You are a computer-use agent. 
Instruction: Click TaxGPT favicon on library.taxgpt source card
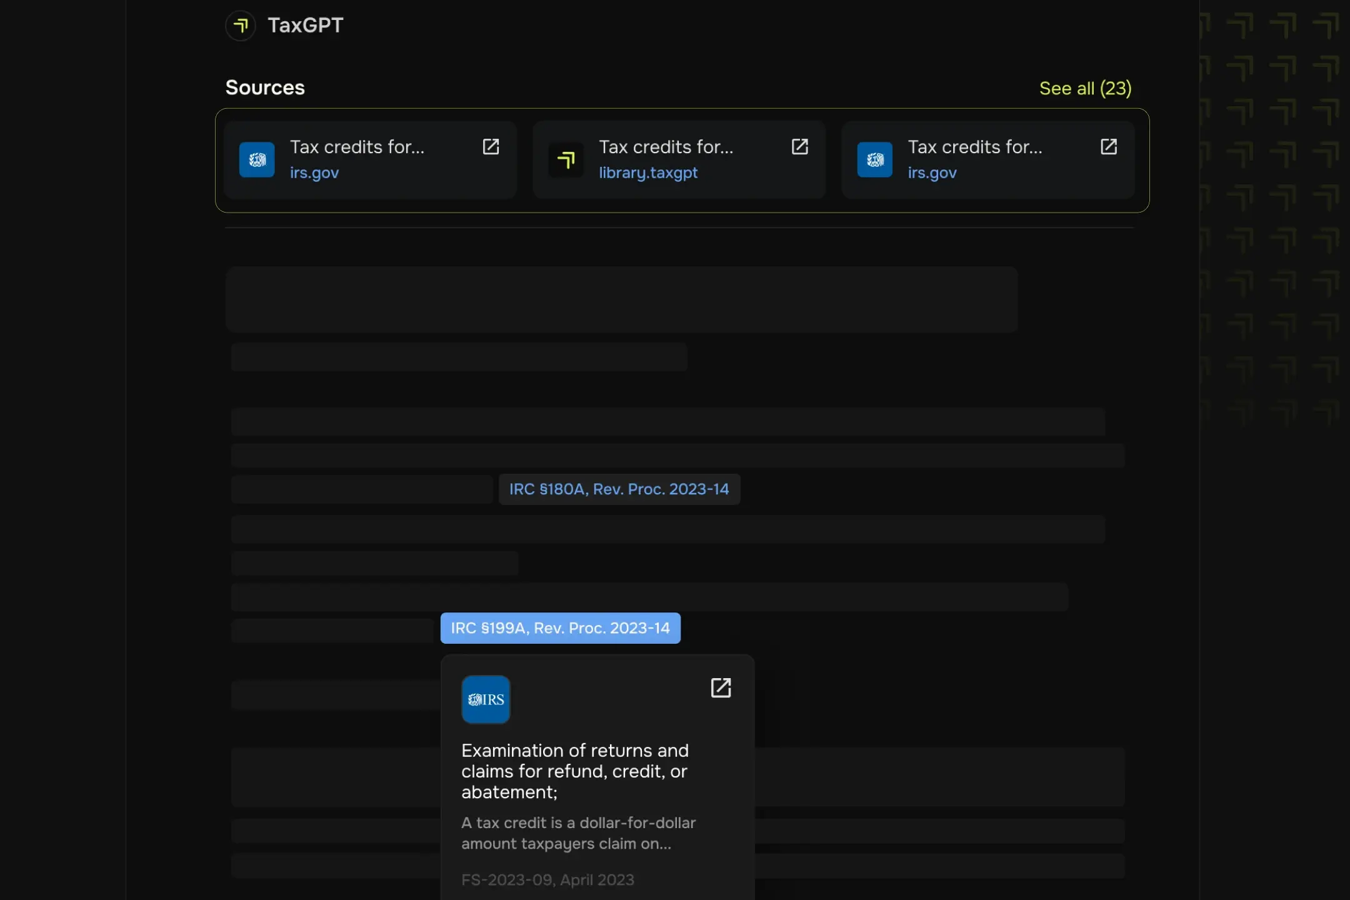(566, 160)
